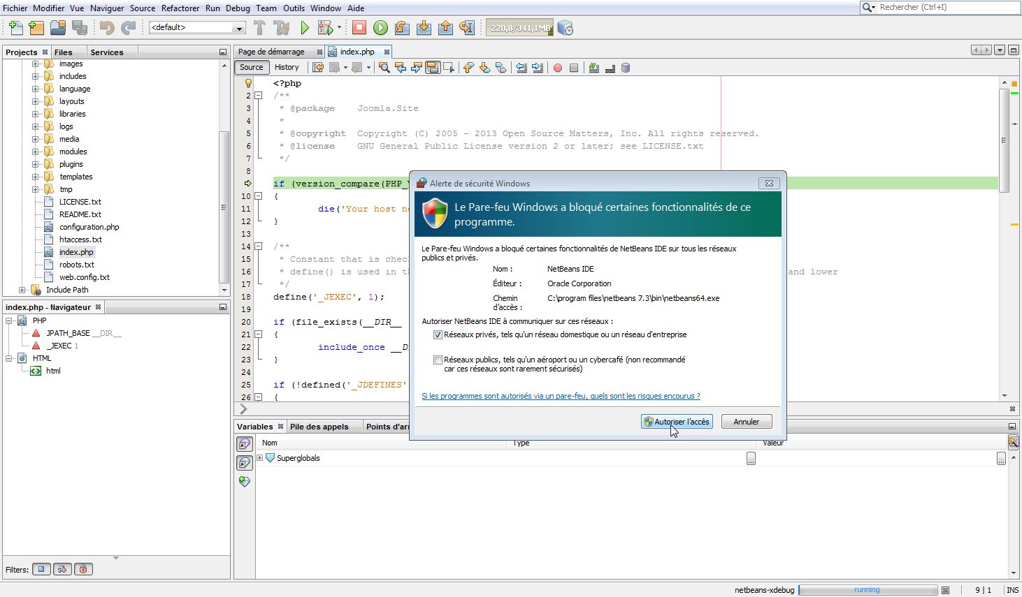Click the Undo arrow icon
Screen dimensions: 1022x597
point(106,28)
